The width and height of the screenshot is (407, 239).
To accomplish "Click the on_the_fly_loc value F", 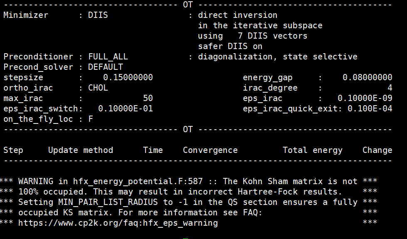I will click(90, 119).
